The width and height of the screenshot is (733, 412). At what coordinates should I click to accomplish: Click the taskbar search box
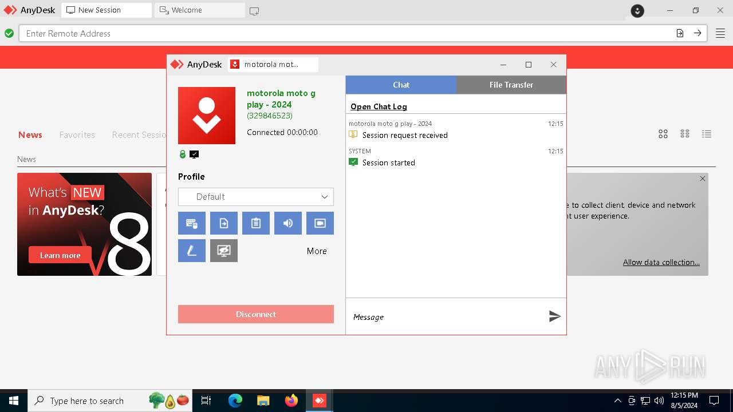pos(110,401)
